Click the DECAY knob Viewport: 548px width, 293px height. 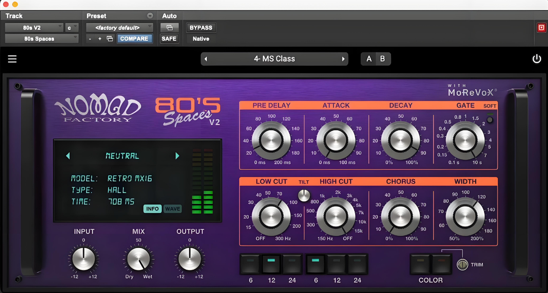tap(401, 140)
